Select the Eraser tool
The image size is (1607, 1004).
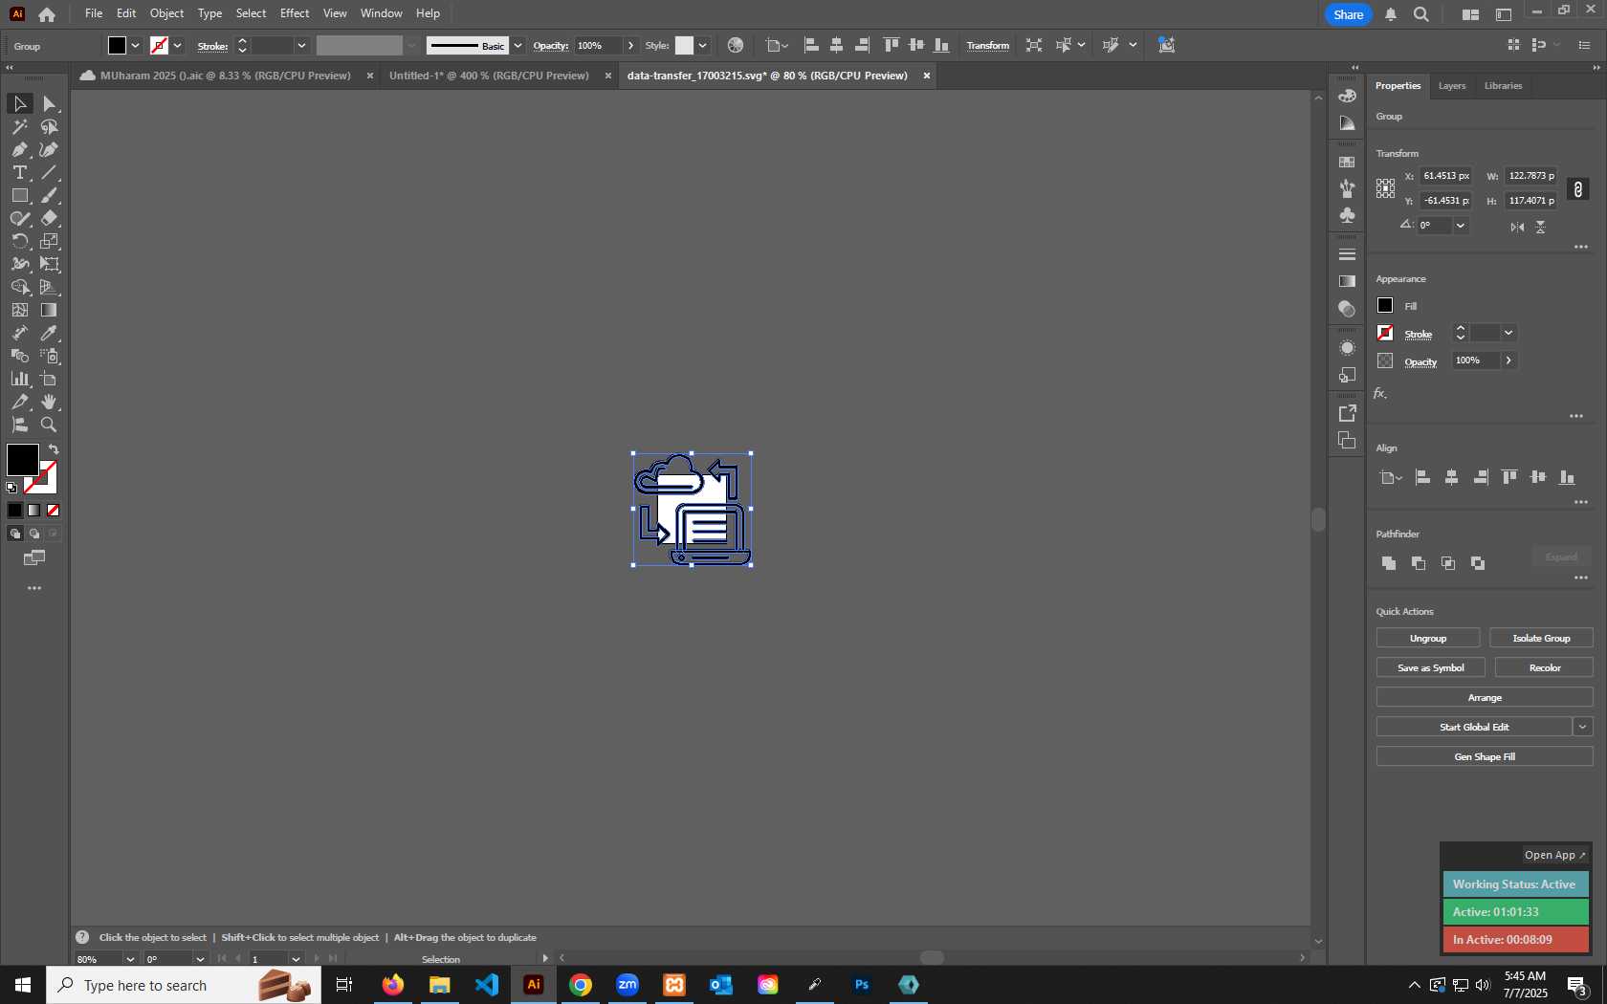pos(50,218)
